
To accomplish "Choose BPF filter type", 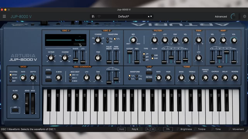I will click(x=144, y=57).
